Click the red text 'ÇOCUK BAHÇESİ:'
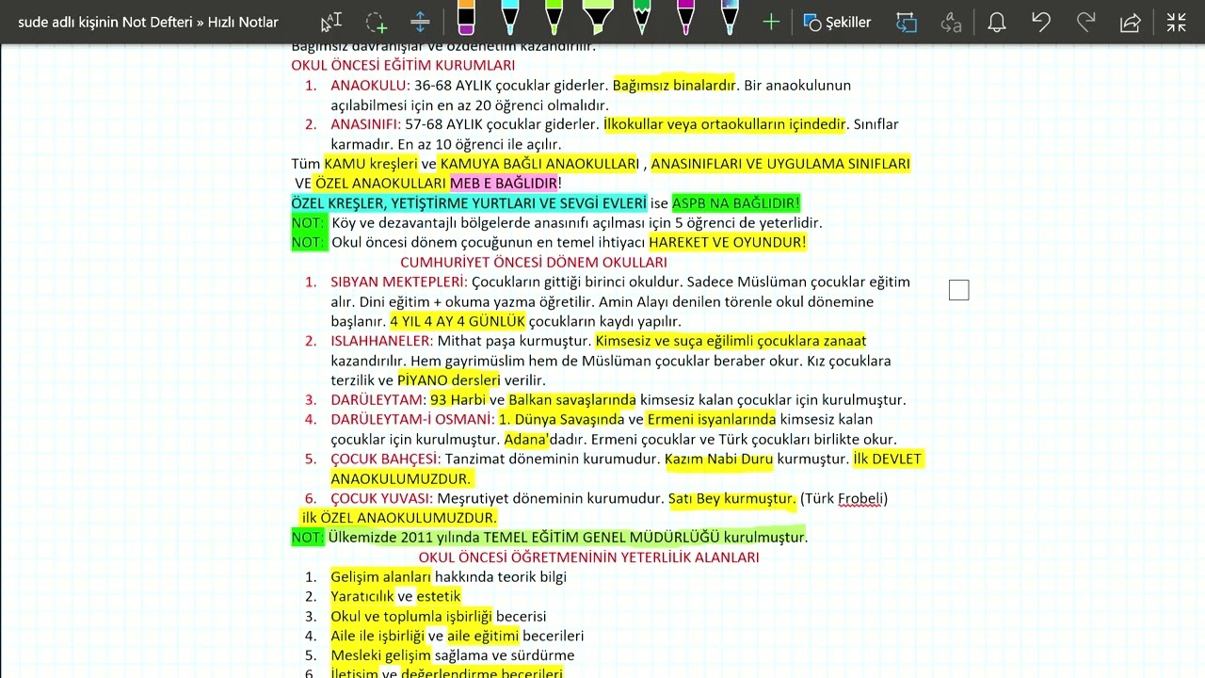The height and width of the screenshot is (678, 1205). click(386, 459)
